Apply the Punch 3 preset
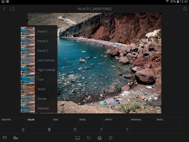This screenshot has width=189, height=142. pyautogui.click(x=39, y=51)
